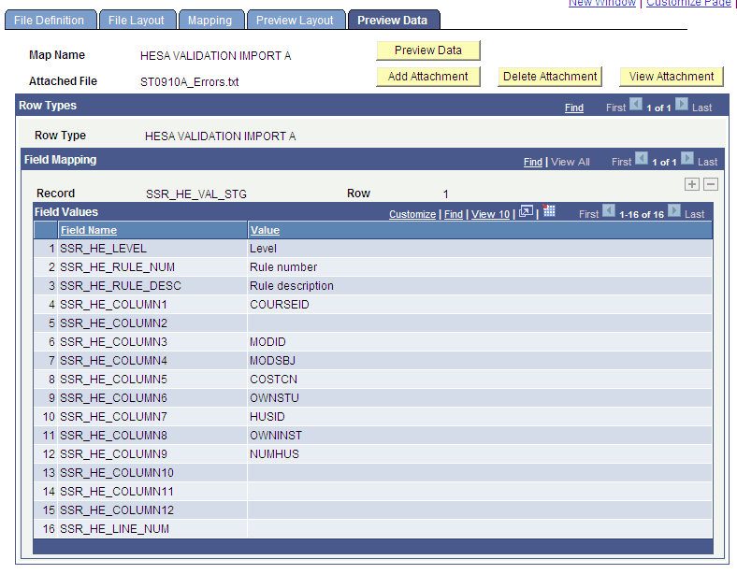Click the OWNSTU value cell
Viewport: 737px width, 574px height.
tap(480, 398)
